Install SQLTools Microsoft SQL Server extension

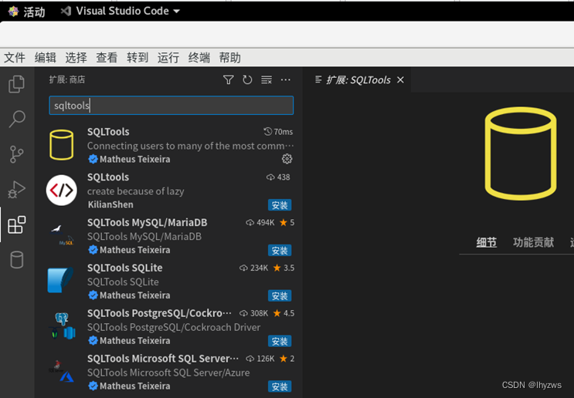point(280,386)
